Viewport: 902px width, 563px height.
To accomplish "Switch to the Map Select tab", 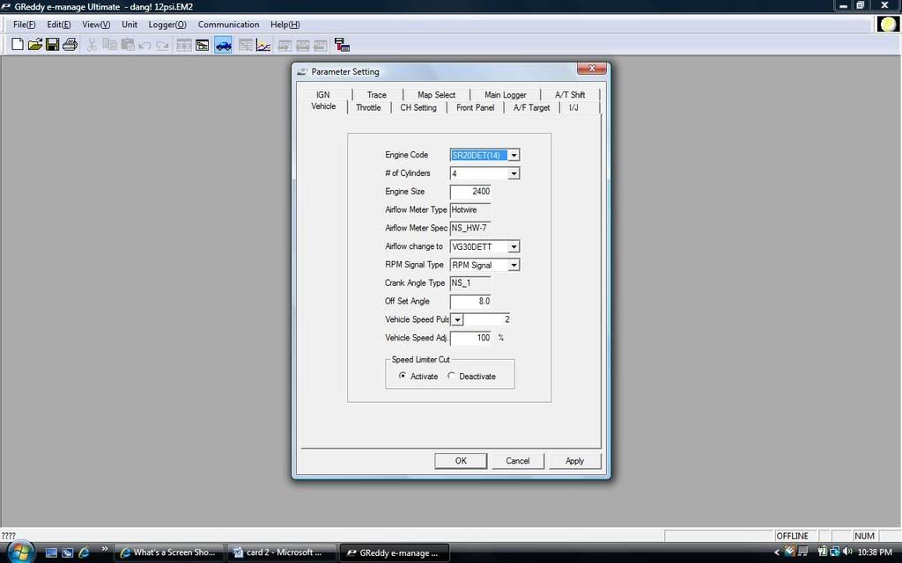I will pyautogui.click(x=436, y=95).
